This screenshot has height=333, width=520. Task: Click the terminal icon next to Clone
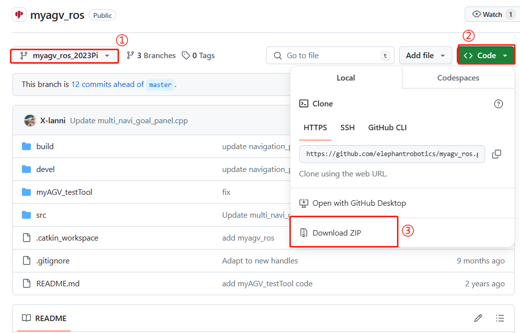coord(304,103)
